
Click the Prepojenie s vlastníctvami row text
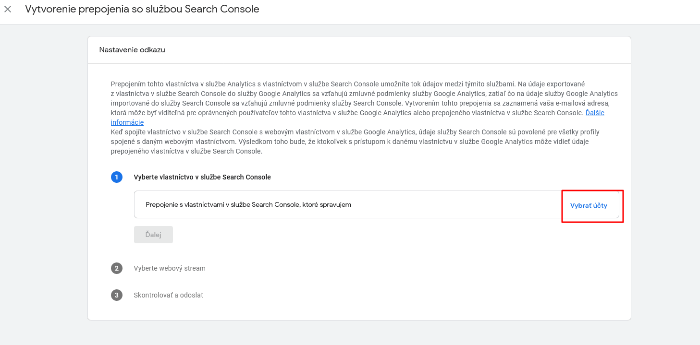[x=248, y=204]
